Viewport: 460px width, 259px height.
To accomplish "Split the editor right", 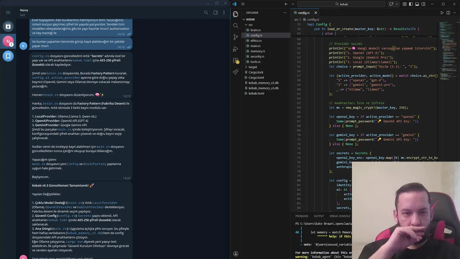I will pyautogui.click(x=448, y=13).
